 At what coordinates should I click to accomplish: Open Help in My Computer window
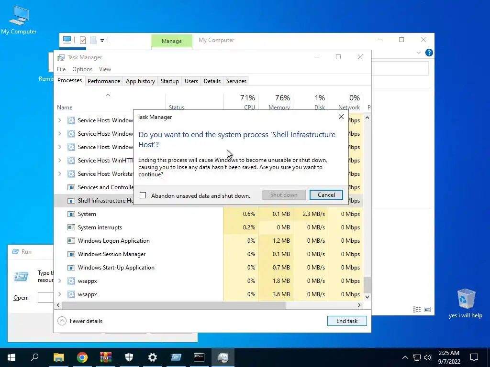(x=429, y=53)
